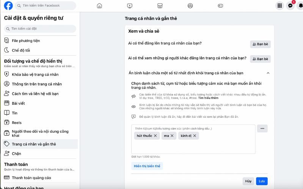The image size is (303, 189).
Task: Open 'Bài viết' settings
Action: (40, 103)
